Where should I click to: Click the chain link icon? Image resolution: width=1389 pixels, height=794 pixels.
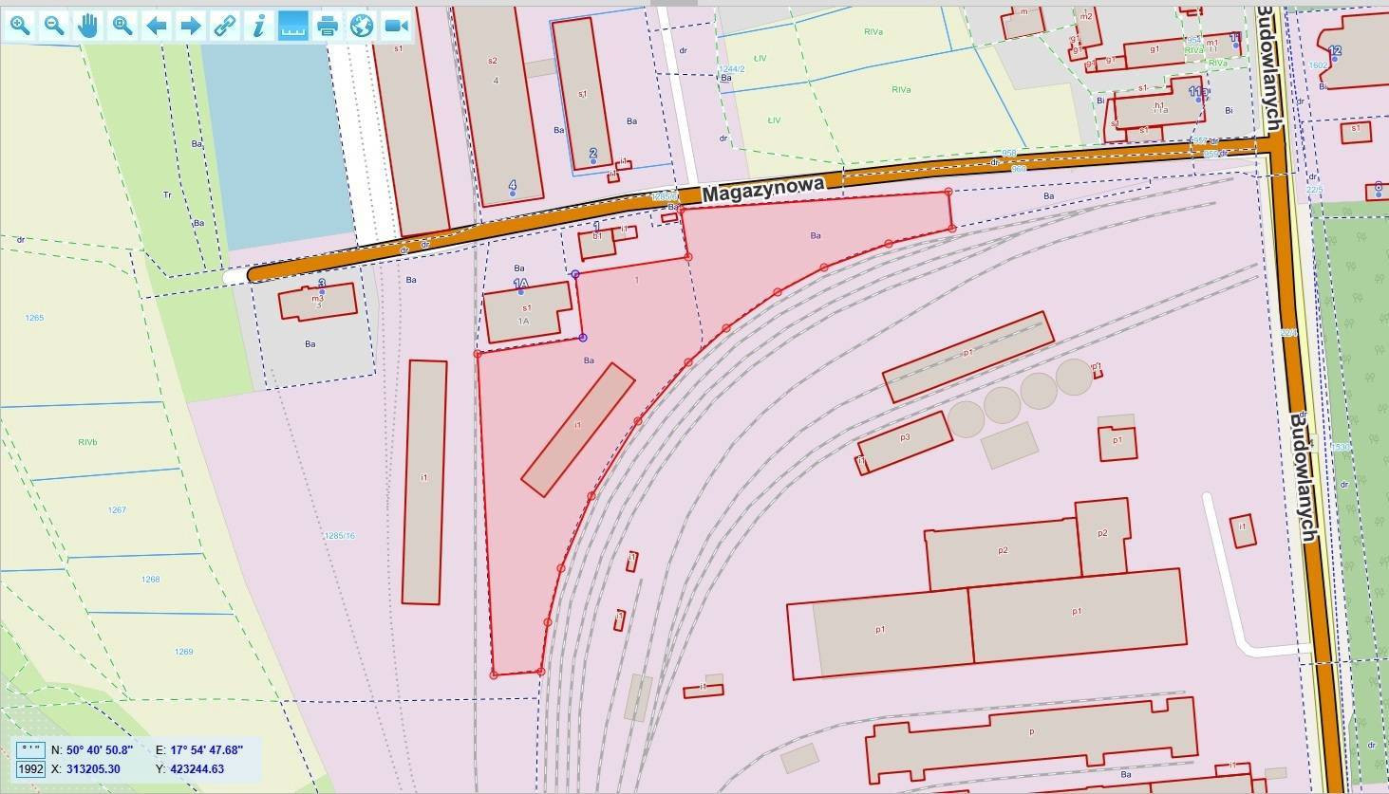224,26
